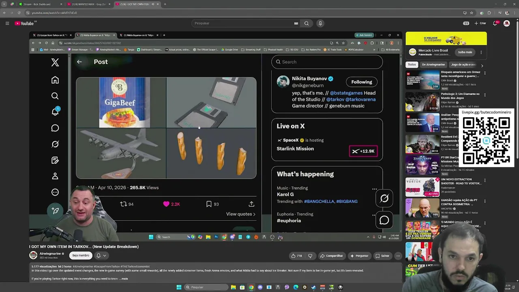Go to the YouTube home logo

25,24
